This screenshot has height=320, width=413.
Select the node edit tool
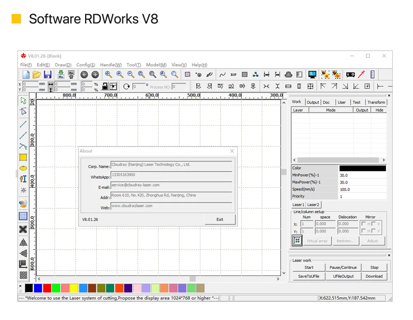click(x=23, y=111)
